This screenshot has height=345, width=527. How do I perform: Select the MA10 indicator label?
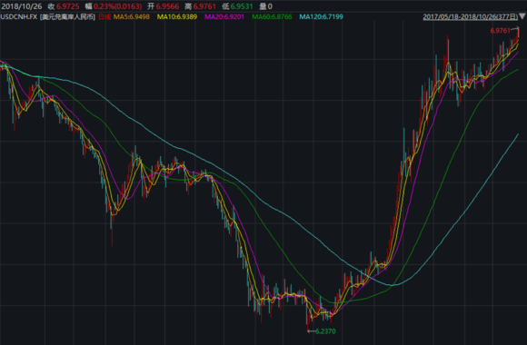[177, 17]
